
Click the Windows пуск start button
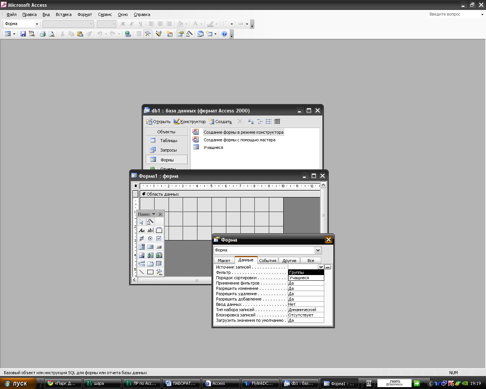(18, 384)
